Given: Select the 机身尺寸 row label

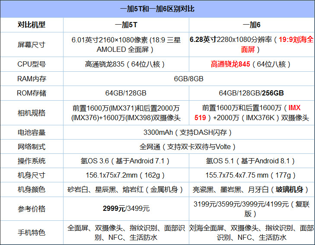Looking at the screenshot, I should [x=32, y=175].
